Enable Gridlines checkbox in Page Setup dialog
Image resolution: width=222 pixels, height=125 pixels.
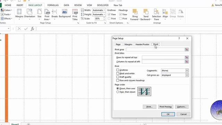[x=118, y=70]
